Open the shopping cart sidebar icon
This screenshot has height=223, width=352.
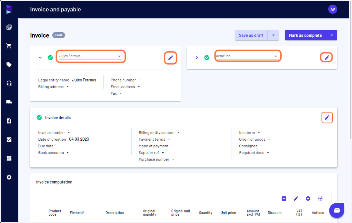click(9, 46)
